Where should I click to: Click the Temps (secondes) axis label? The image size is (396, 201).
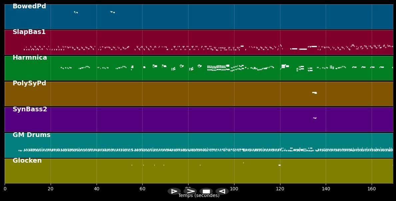click(x=199, y=196)
